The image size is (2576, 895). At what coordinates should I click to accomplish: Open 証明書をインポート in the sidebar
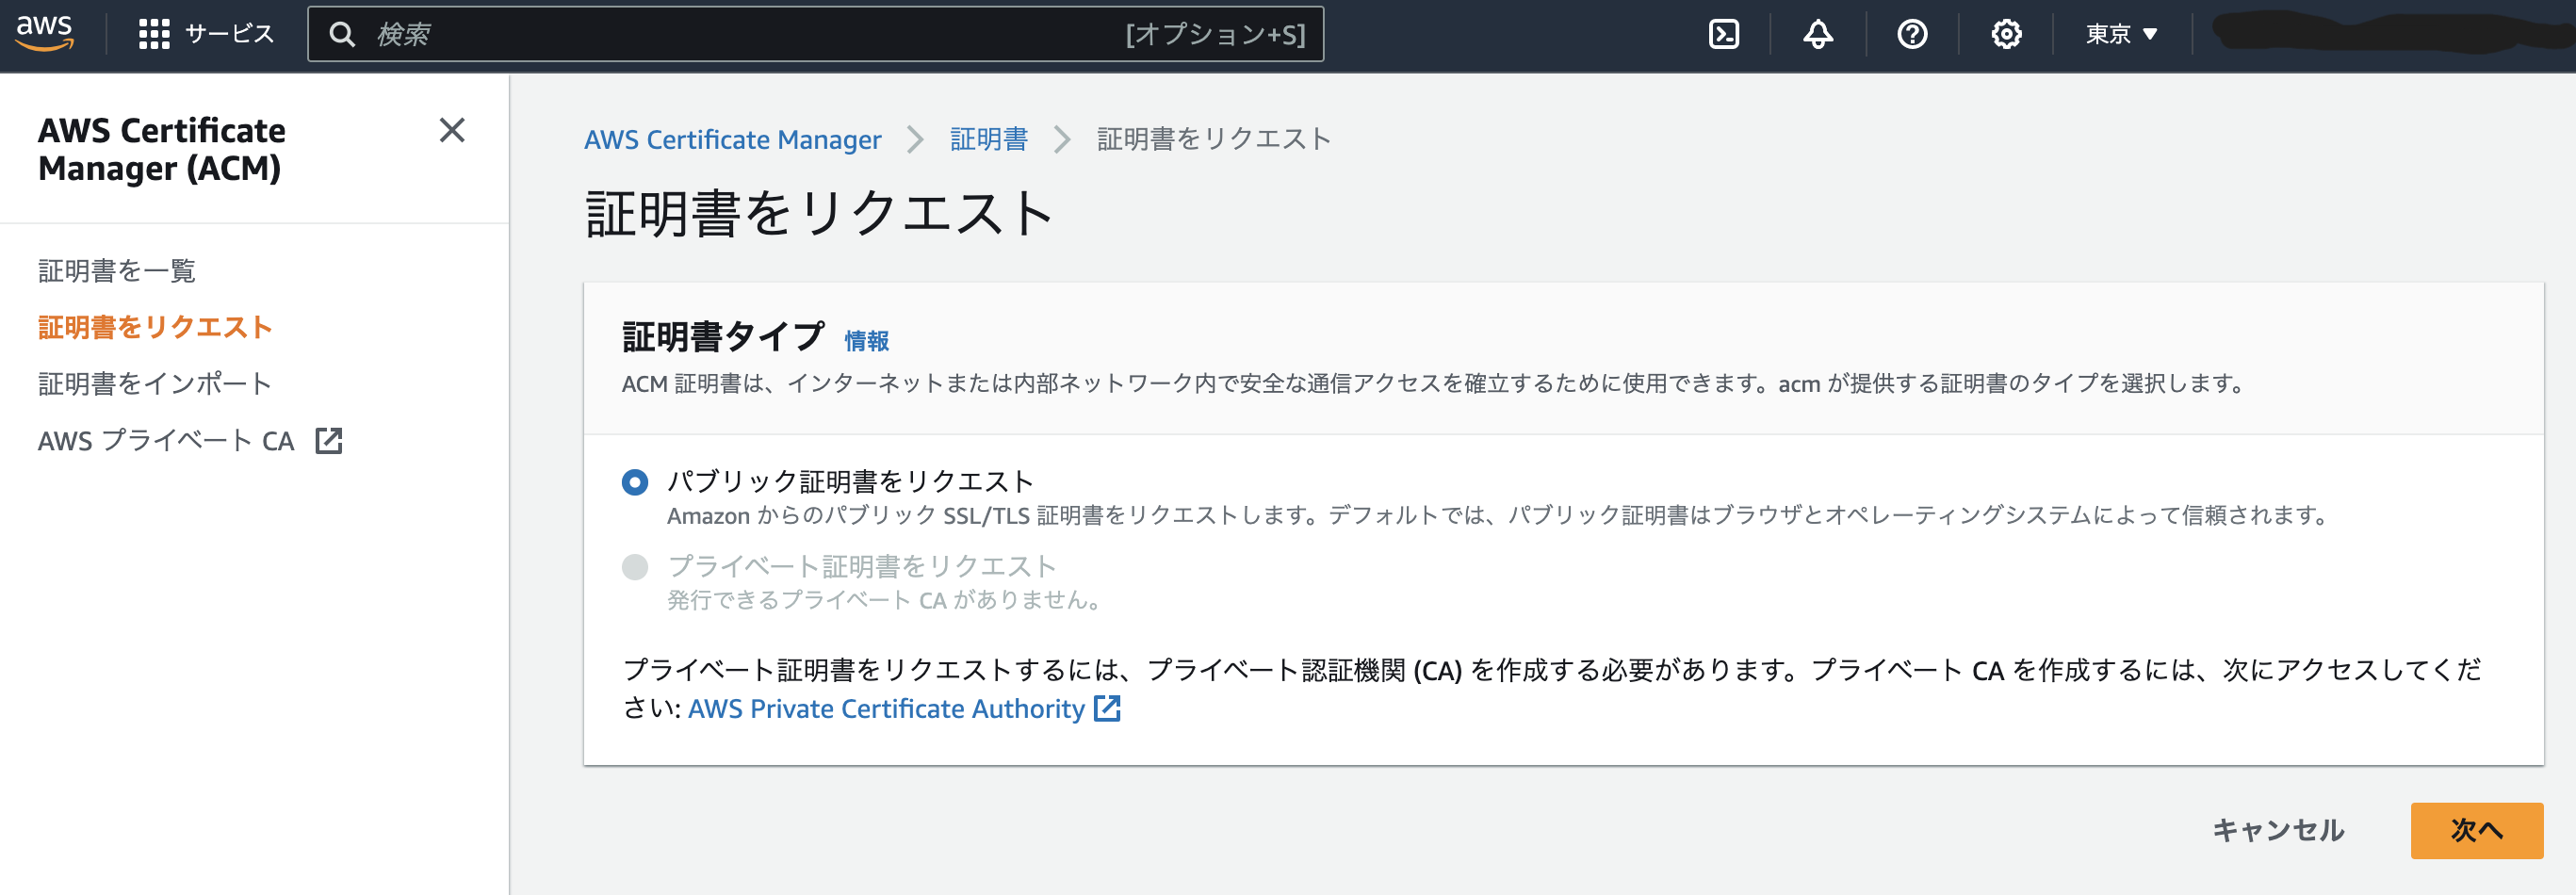pyautogui.click(x=155, y=383)
